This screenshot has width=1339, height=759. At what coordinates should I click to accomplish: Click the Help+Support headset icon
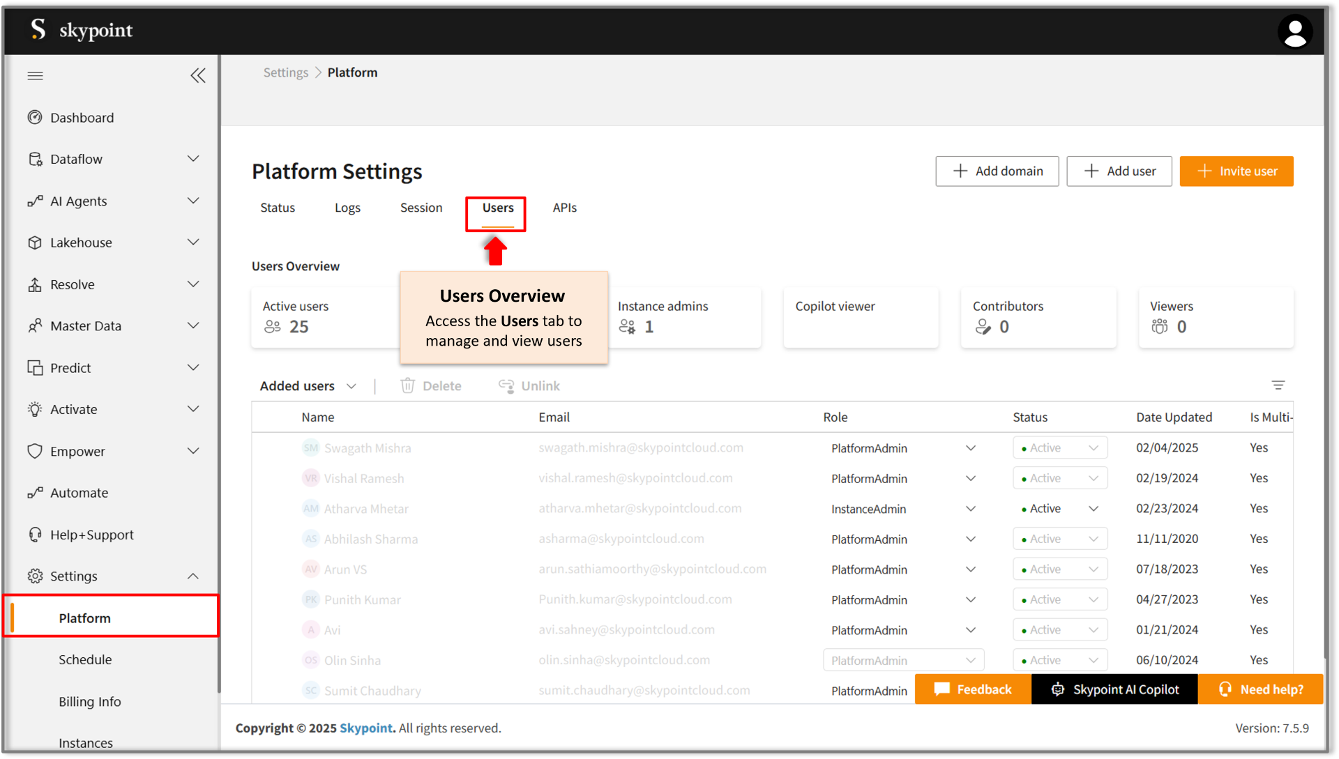tap(35, 535)
